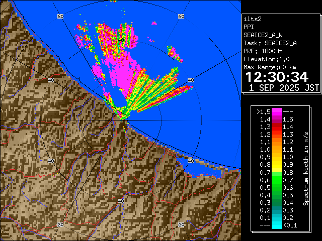The width and height of the screenshot is (322, 241).
Task: Click the cyan <0.1 legend color swatch
Action: [x=277, y=225]
